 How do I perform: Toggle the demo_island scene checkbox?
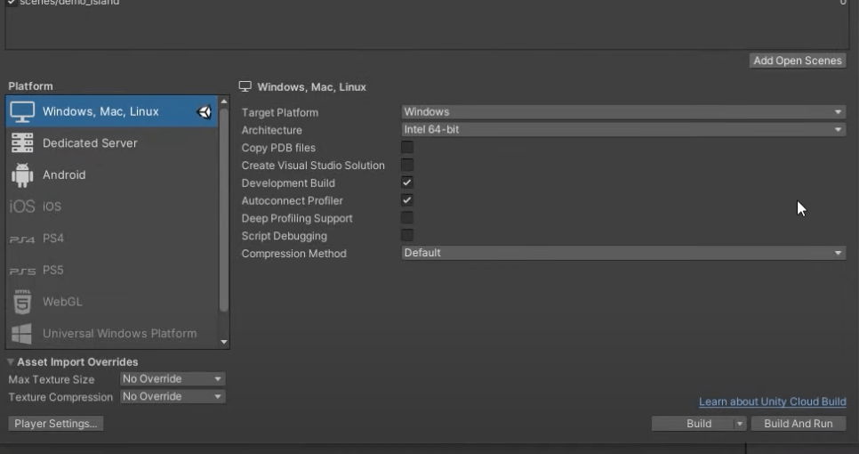[x=11, y=2]
